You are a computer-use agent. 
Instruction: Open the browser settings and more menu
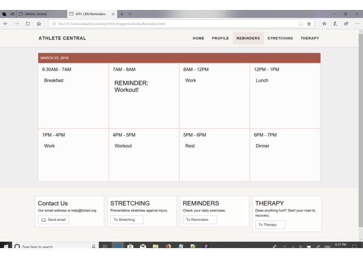point(357,24)
